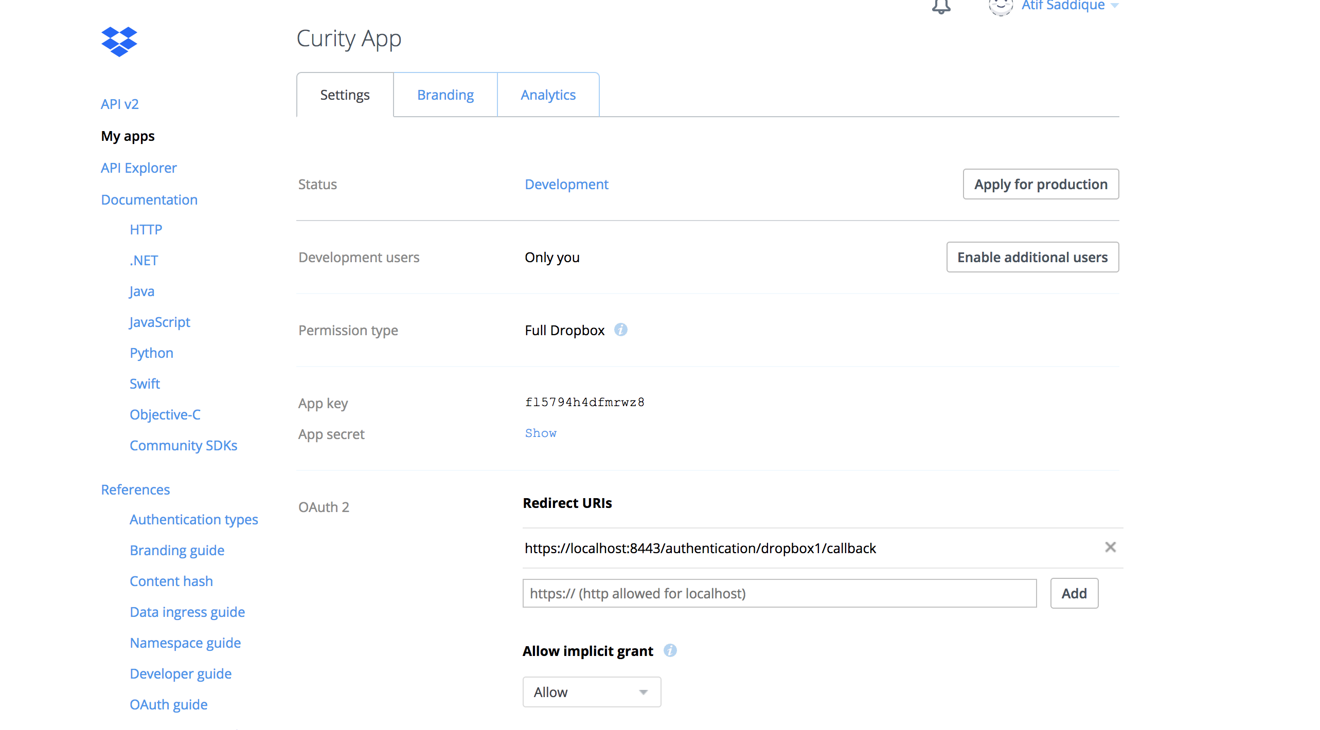Open the OAuth guide reference

click(168, 704)
